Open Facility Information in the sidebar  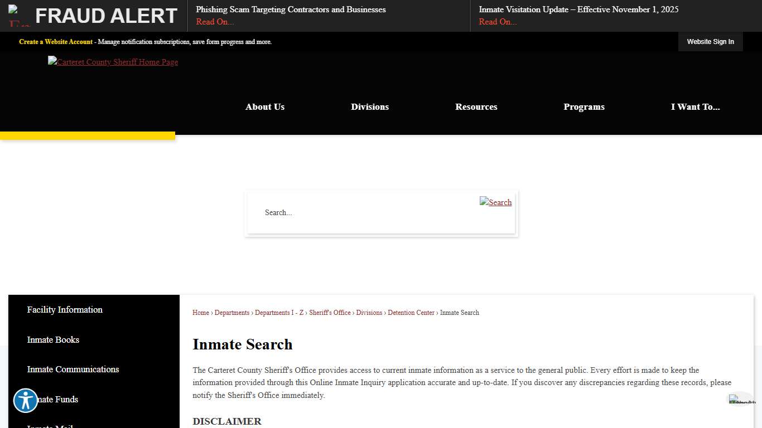[x=64, y=310]
